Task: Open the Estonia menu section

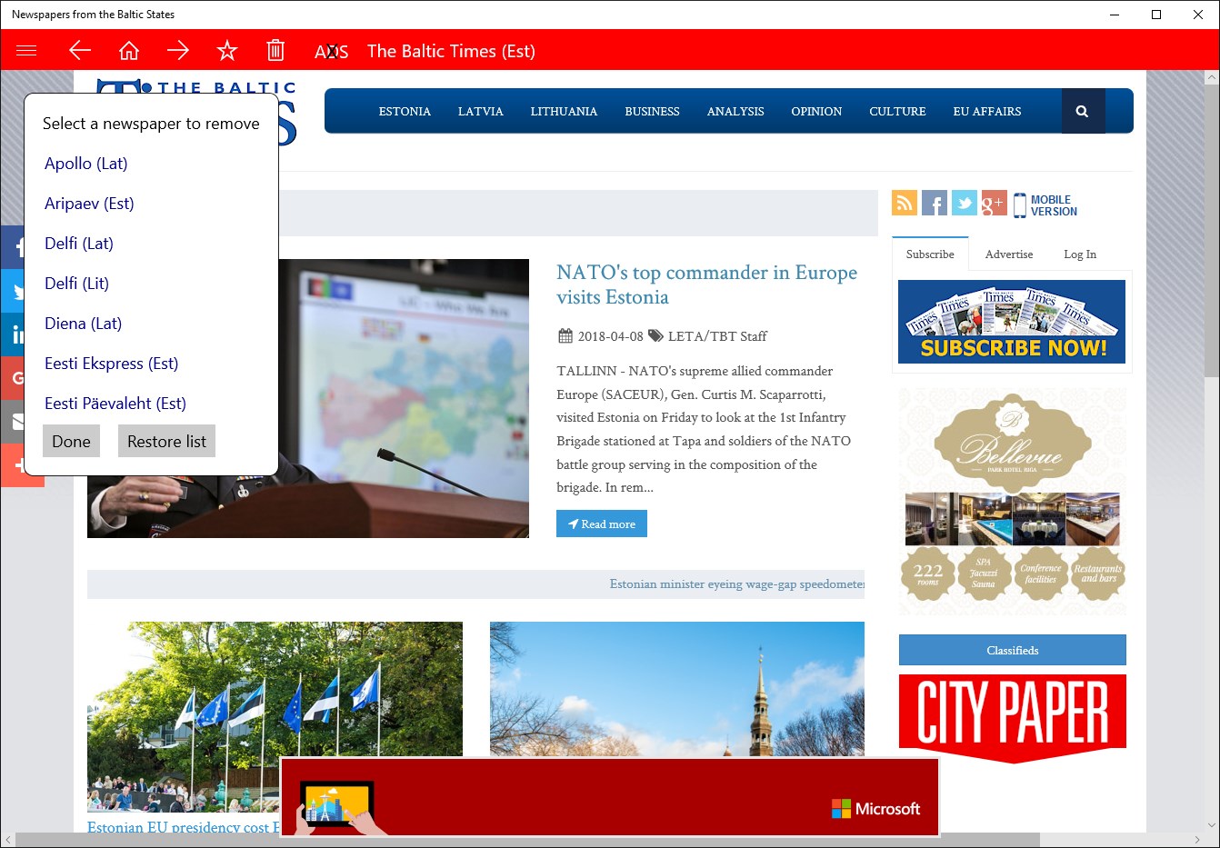Action: tap(405, 111)
